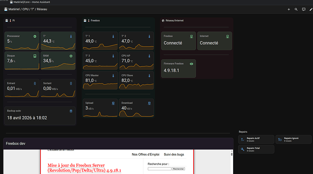Click the RAM memory icon
Image resolution: width=313 pixels, height=174 pixels.
coord(71,56)
